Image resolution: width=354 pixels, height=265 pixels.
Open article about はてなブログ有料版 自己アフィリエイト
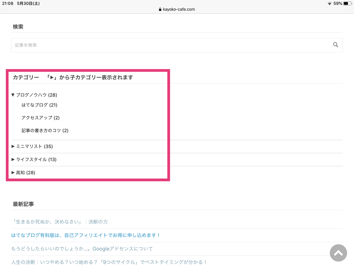tap(86, 235)
